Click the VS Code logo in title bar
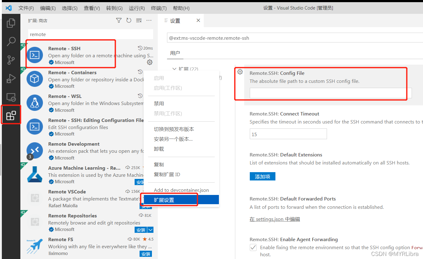Screen dimensions: 423x259 9,8
